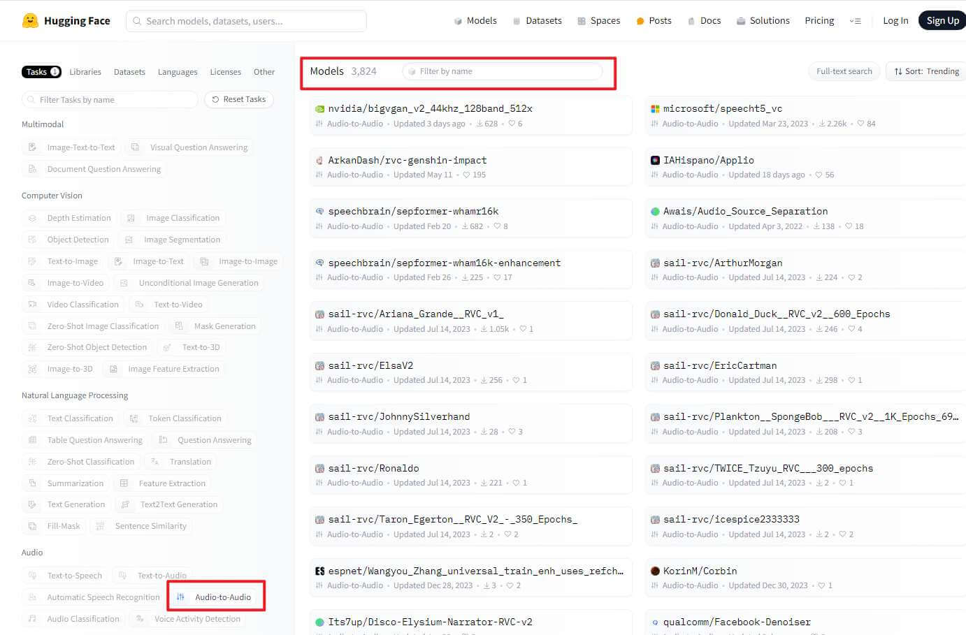Viewport: 966px width, 635px height.
Task: Click the 'Models 3,824' count text
Action: tap(343, 71)
